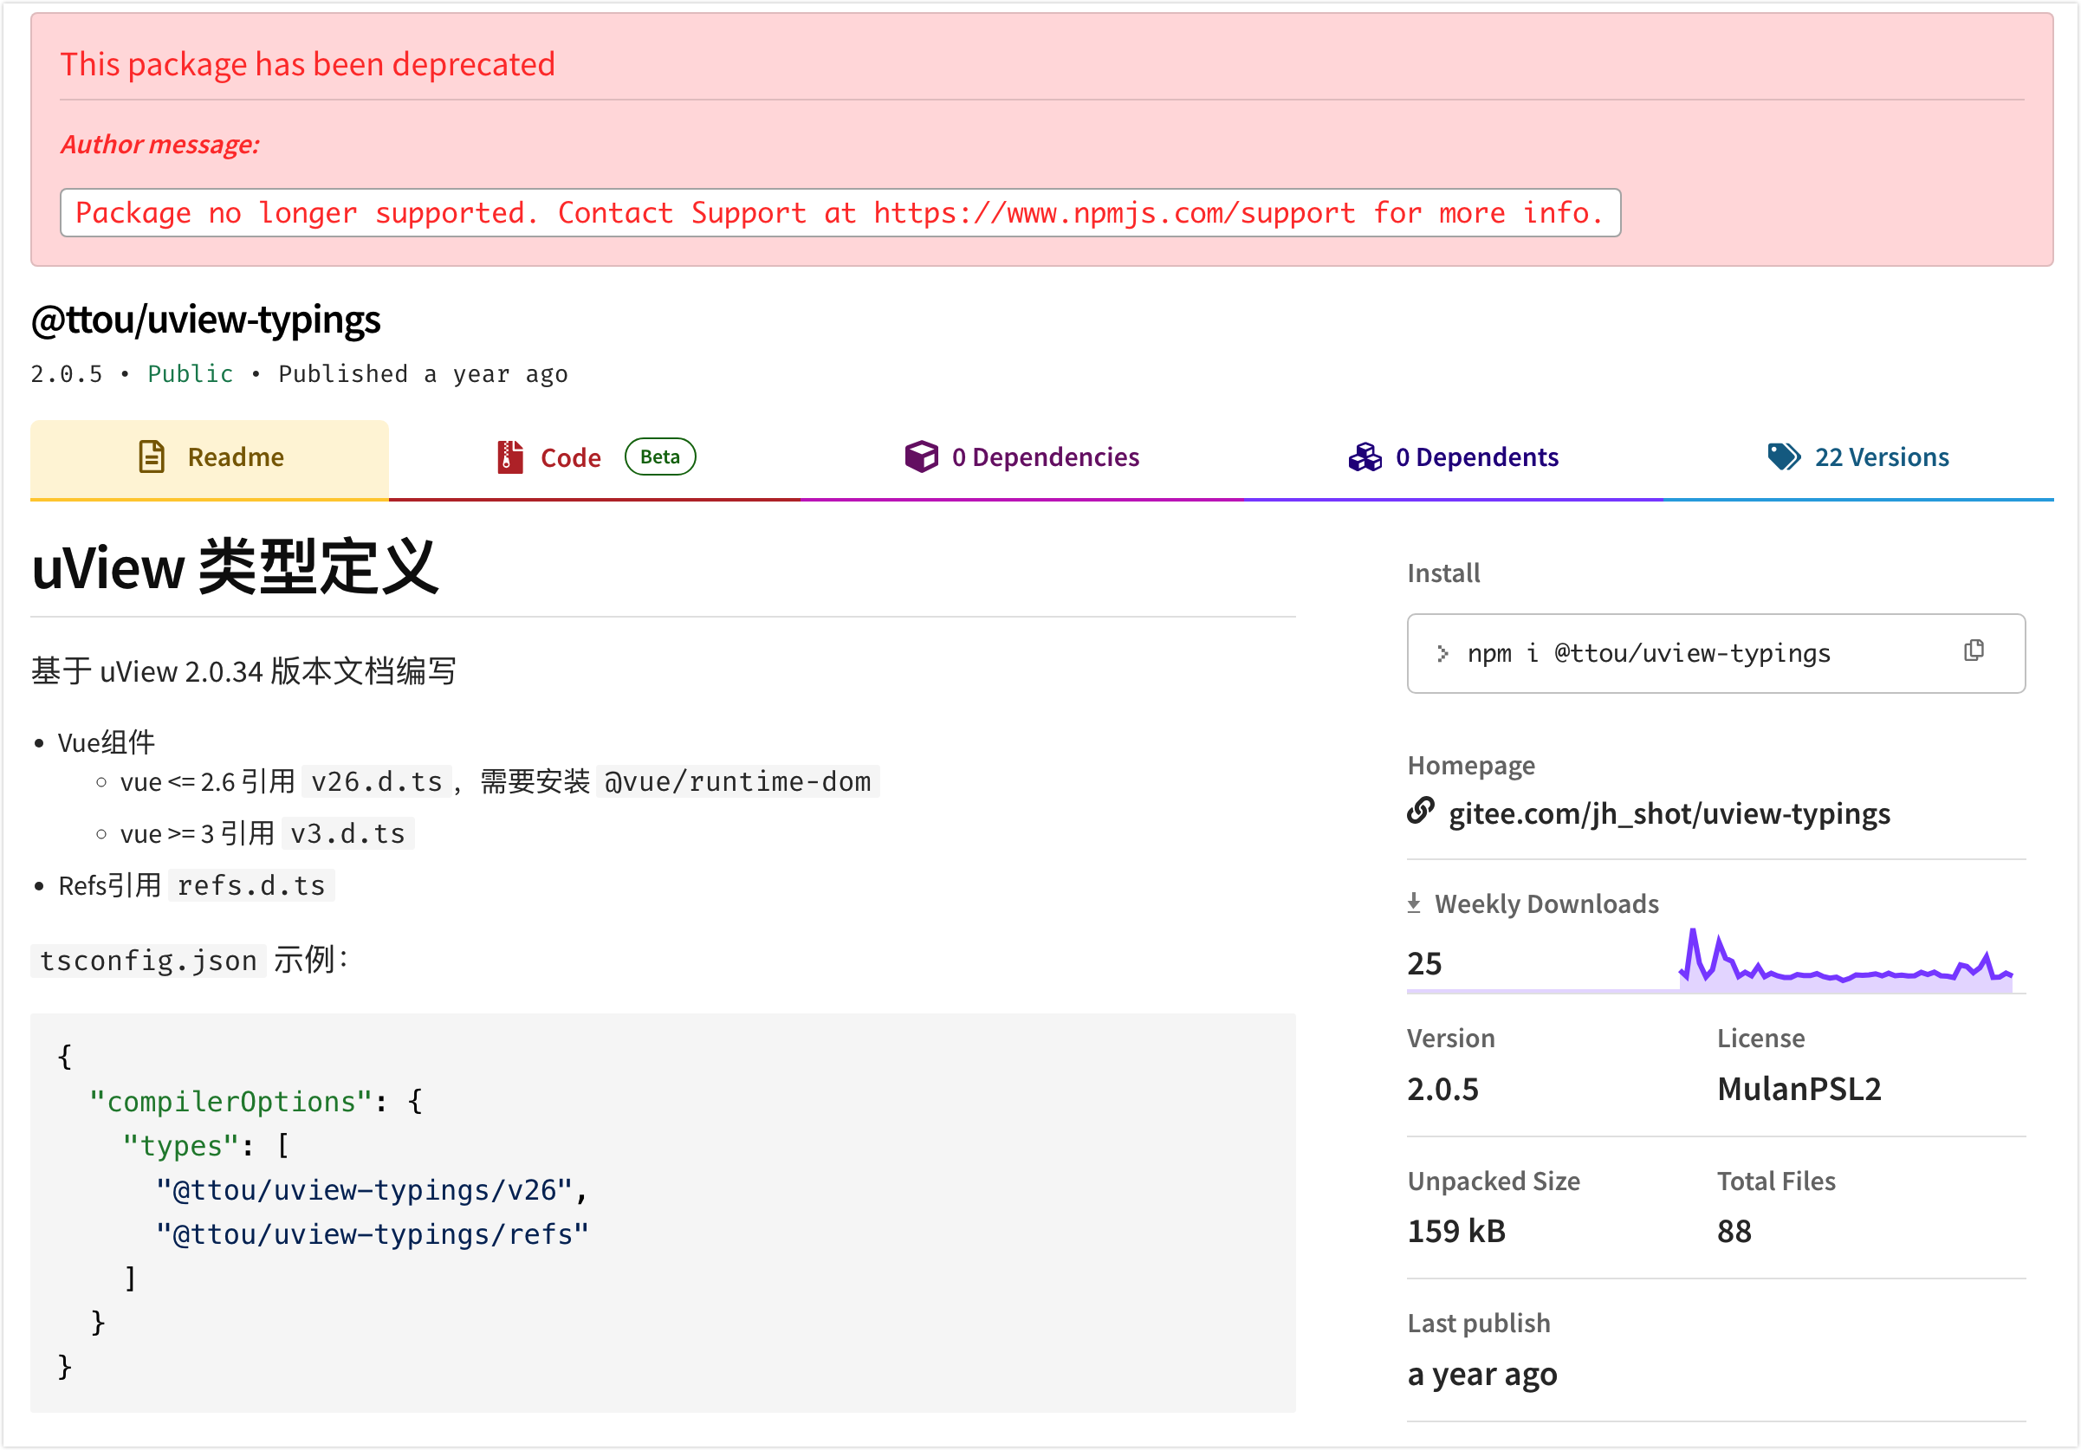Click the package title @ttou/uview-typings
Screen dimensions: 2081x1450
[205, 320]
